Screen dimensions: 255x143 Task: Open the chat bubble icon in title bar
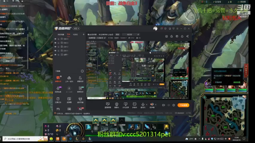point(165,29)
